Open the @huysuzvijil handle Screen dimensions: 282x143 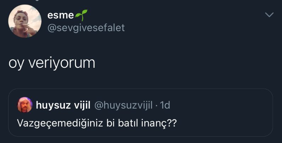click(x=123, y=105)
